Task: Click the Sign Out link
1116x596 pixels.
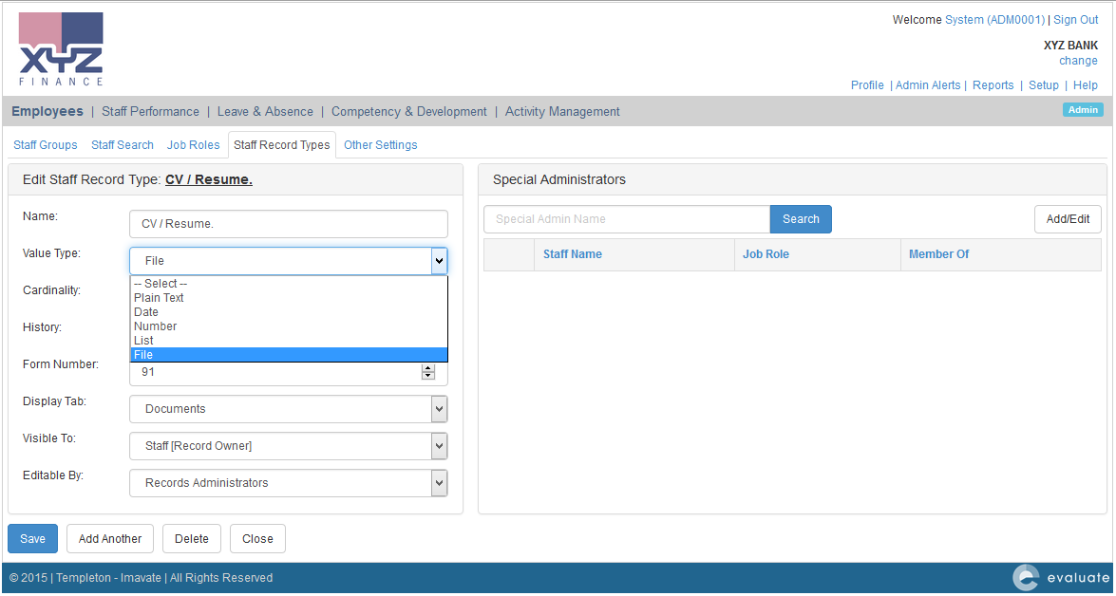Action: click(x=1075, y=20)
